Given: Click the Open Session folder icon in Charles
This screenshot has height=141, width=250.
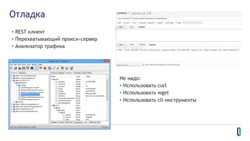Looking at the screenshot, I should (16, 68).
